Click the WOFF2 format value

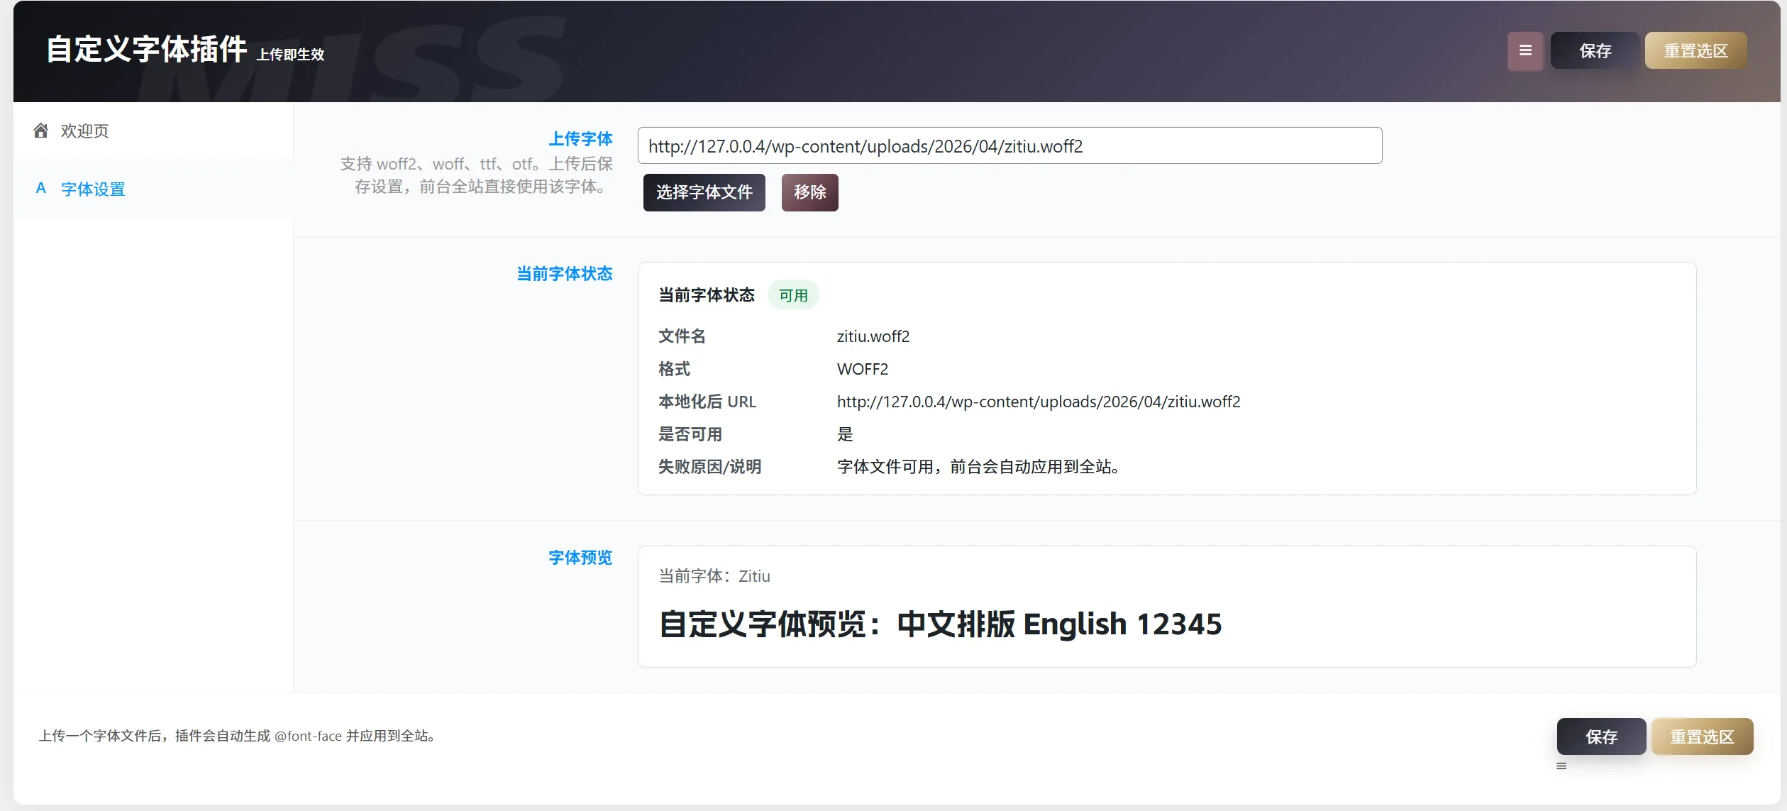pos(863,369)
